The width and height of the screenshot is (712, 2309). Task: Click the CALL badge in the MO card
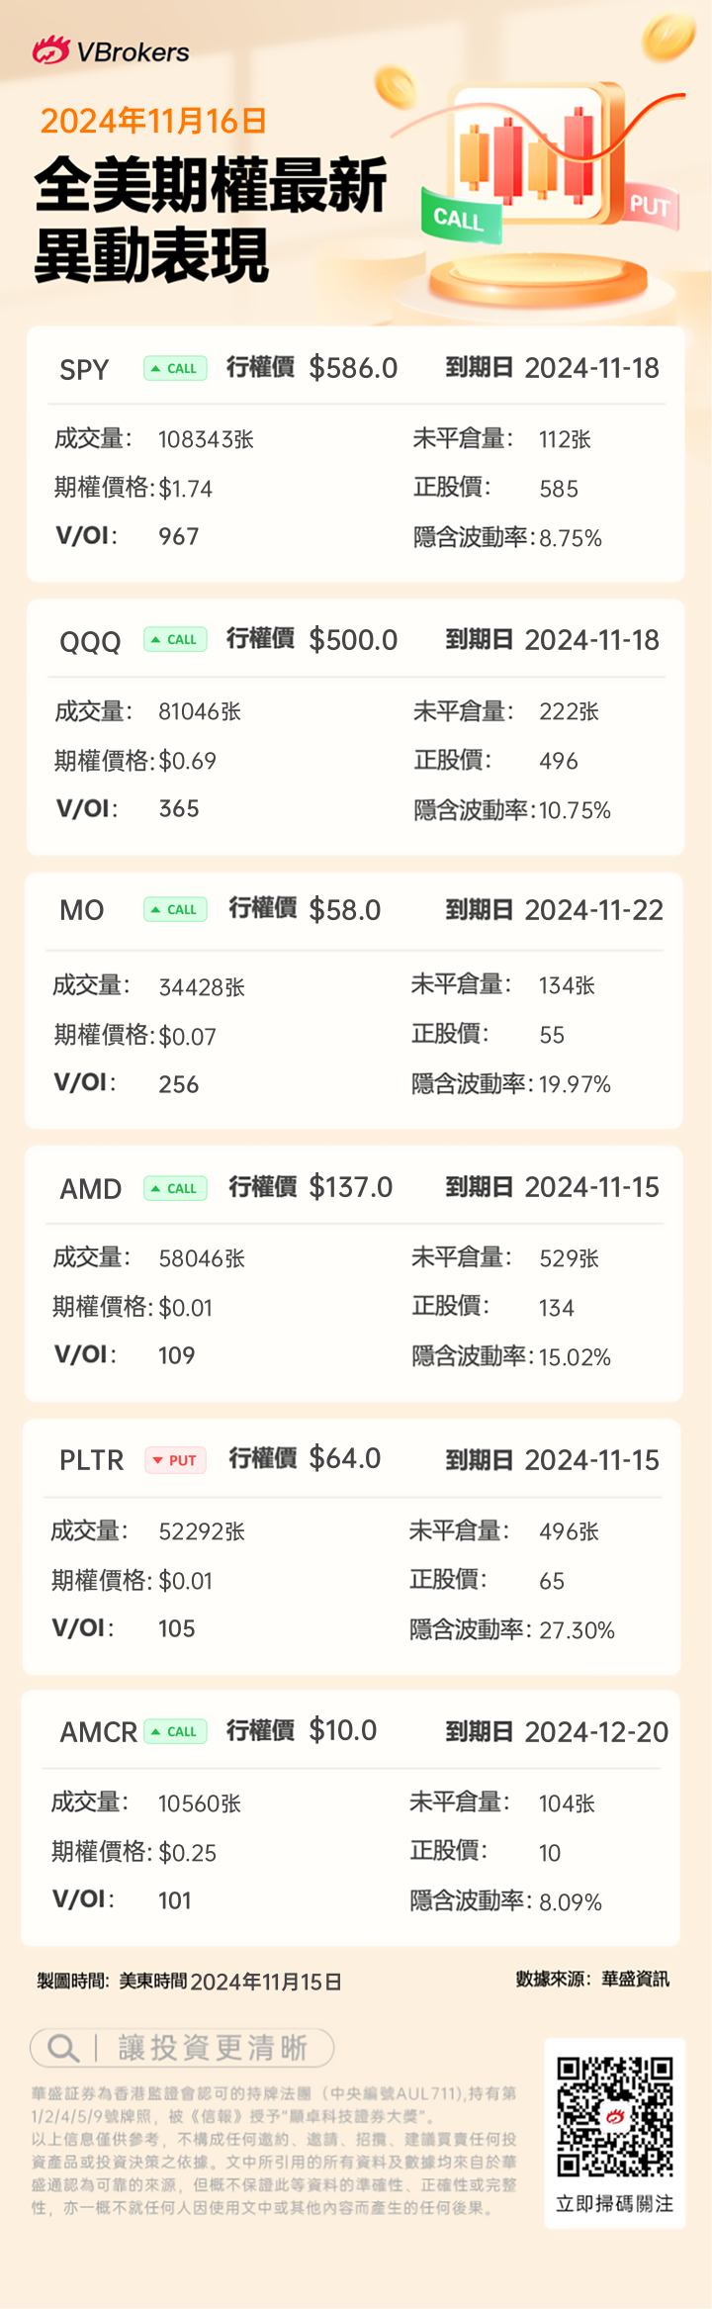point(175,910)
